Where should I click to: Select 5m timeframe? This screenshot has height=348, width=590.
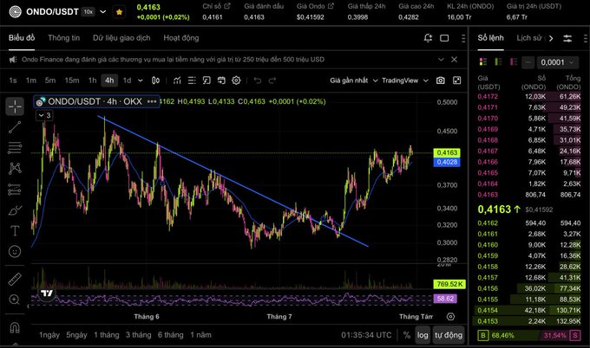[x=50, y=81]
